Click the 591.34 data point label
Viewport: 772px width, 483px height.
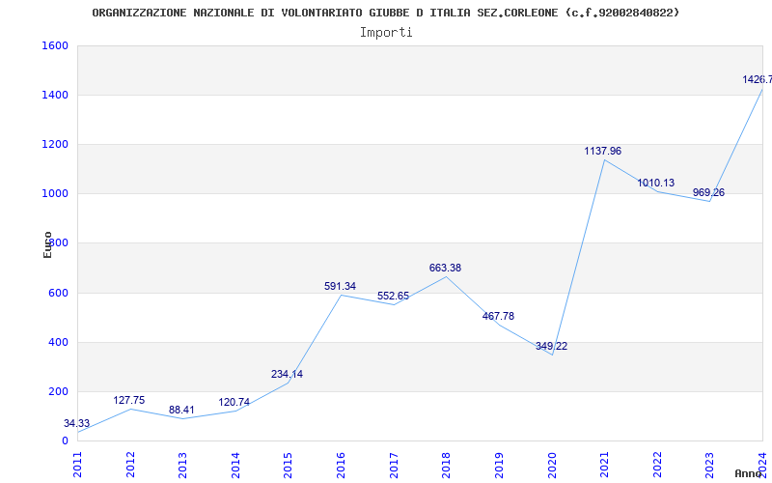click(340, 287)
